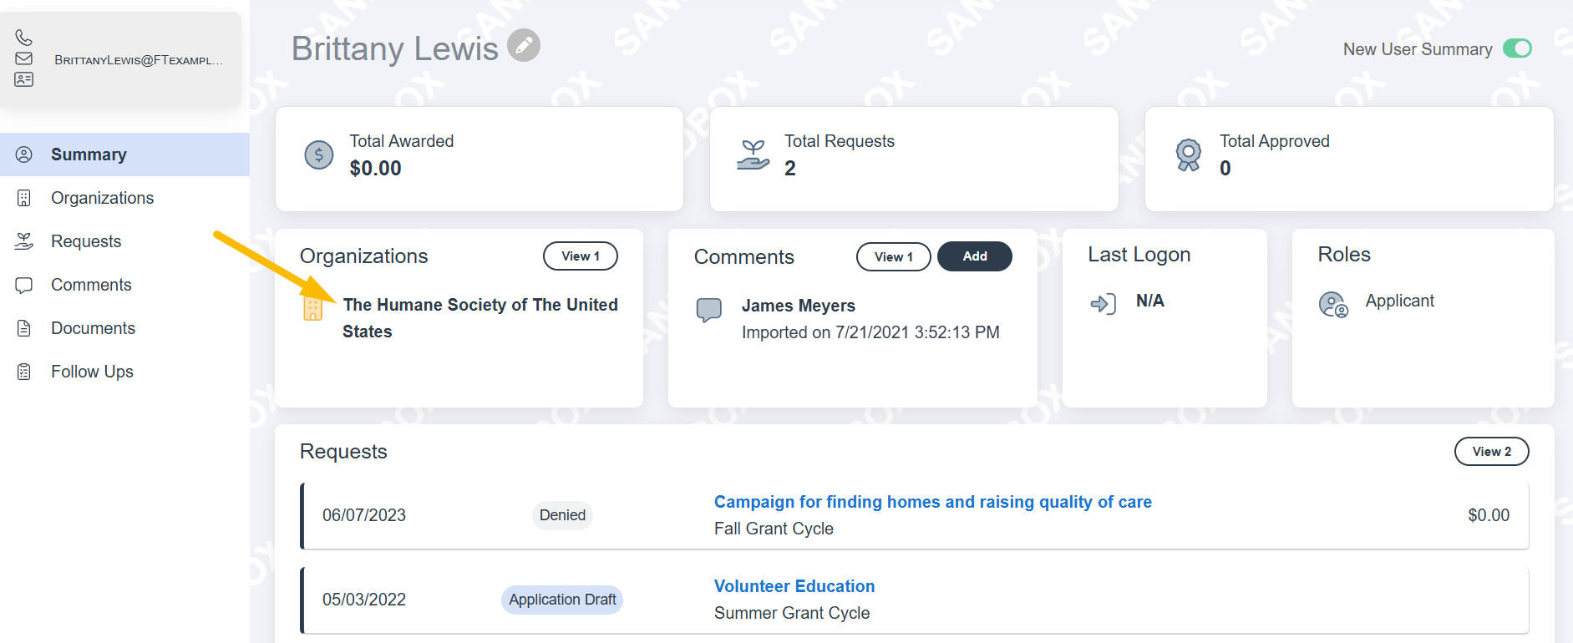Click View 1 button in Comments card
The height and width of the screenshot is (643, 1573).
894,257
